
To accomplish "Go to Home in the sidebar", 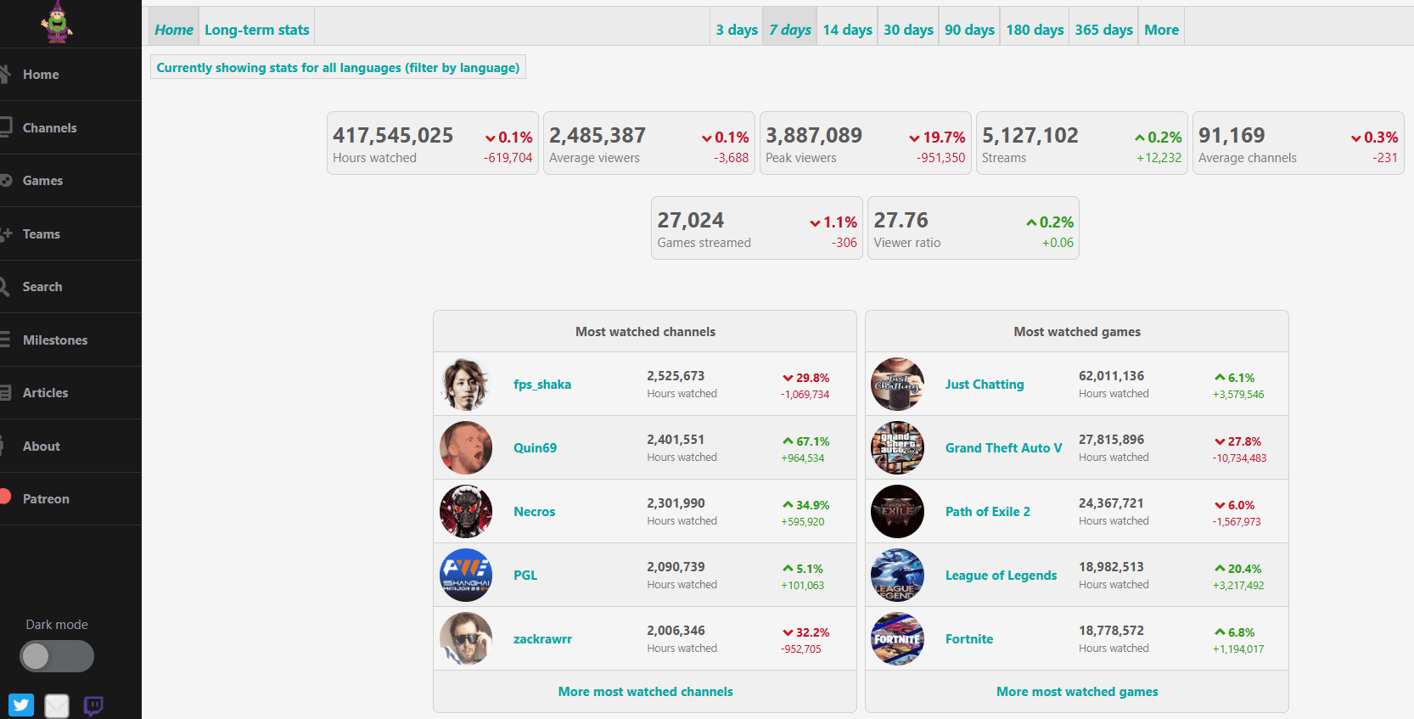I will click(70, 75).
